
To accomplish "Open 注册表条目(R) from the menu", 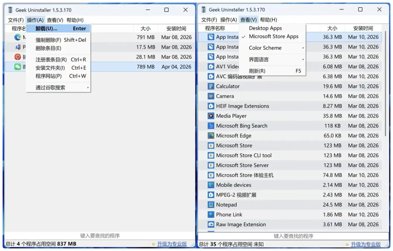I will tap(58, 59).
